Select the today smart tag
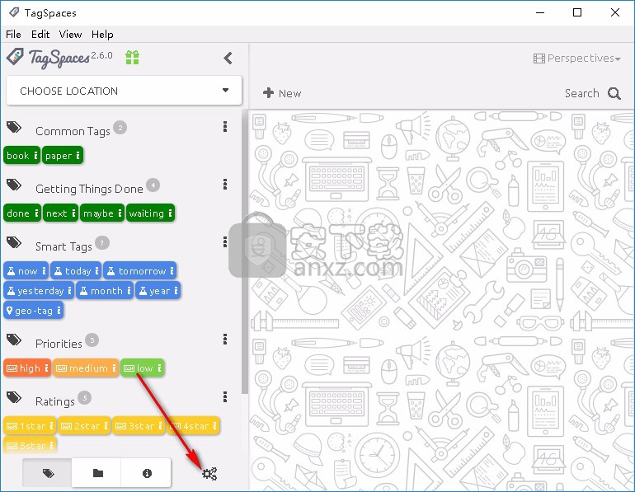Screen dimensions: 635x492 [x=76, y=270]
